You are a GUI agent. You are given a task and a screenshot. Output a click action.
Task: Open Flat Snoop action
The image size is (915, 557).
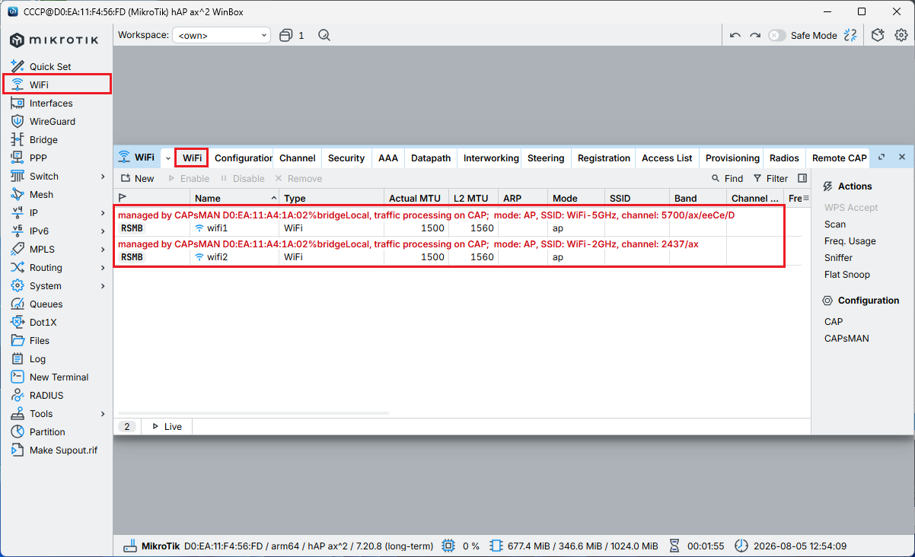(x=847, y=274)
